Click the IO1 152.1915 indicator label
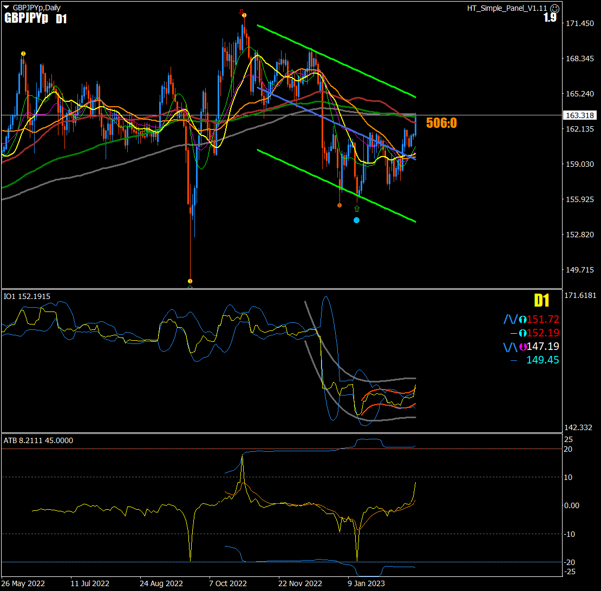This screenshot has width=601, height=591. [27, 296]
